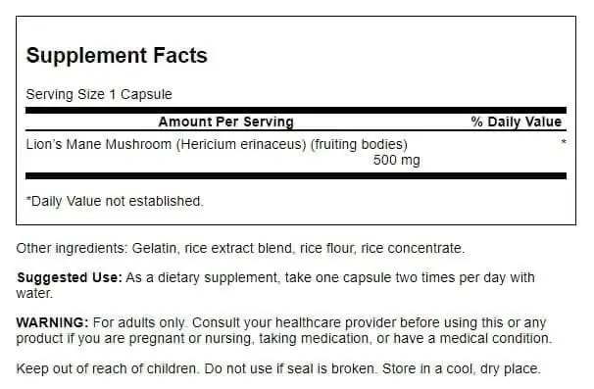Click the Hericium erinaceus scientific name
The image size is (594, 389).
pos(241,144)
